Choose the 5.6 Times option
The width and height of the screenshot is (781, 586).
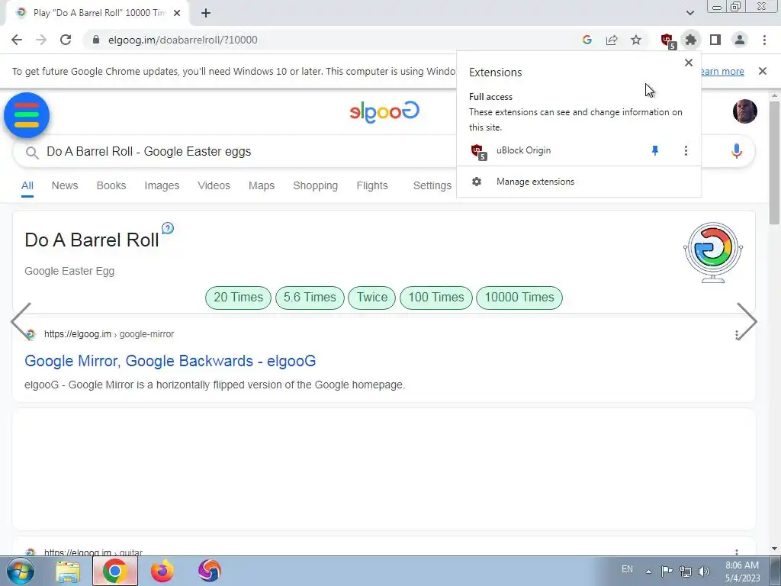pyautogui.click(x=310, y=298)
